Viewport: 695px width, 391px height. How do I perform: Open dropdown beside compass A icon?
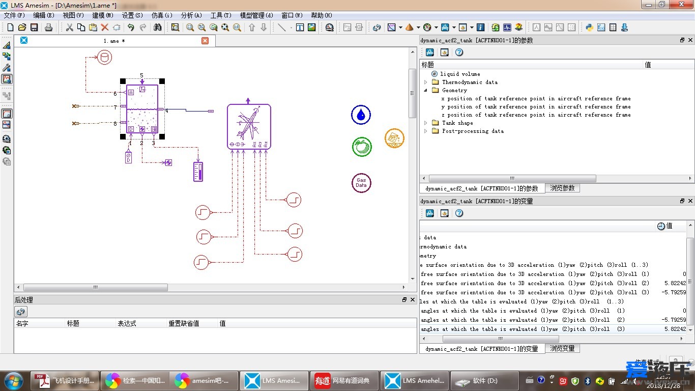(453, 27)
